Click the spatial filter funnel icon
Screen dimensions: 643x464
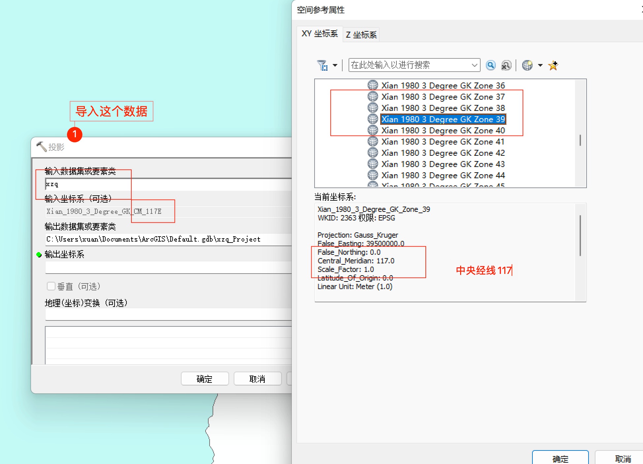tap(322, 65)
